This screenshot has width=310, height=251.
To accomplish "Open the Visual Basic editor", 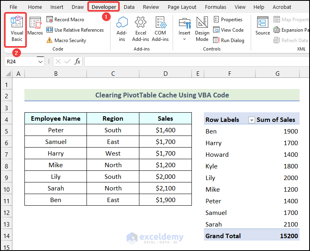I will 16,29.
